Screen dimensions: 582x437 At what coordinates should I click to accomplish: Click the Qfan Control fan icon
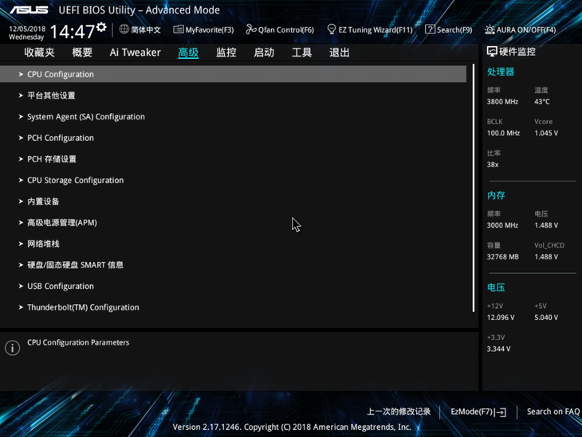pyautogui.click(x=251, y=29)
